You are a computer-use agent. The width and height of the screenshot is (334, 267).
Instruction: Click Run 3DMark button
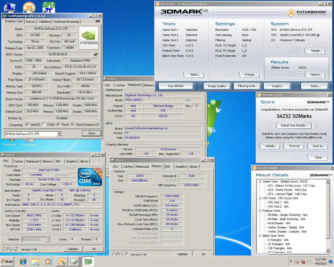[x=176, y=86]
